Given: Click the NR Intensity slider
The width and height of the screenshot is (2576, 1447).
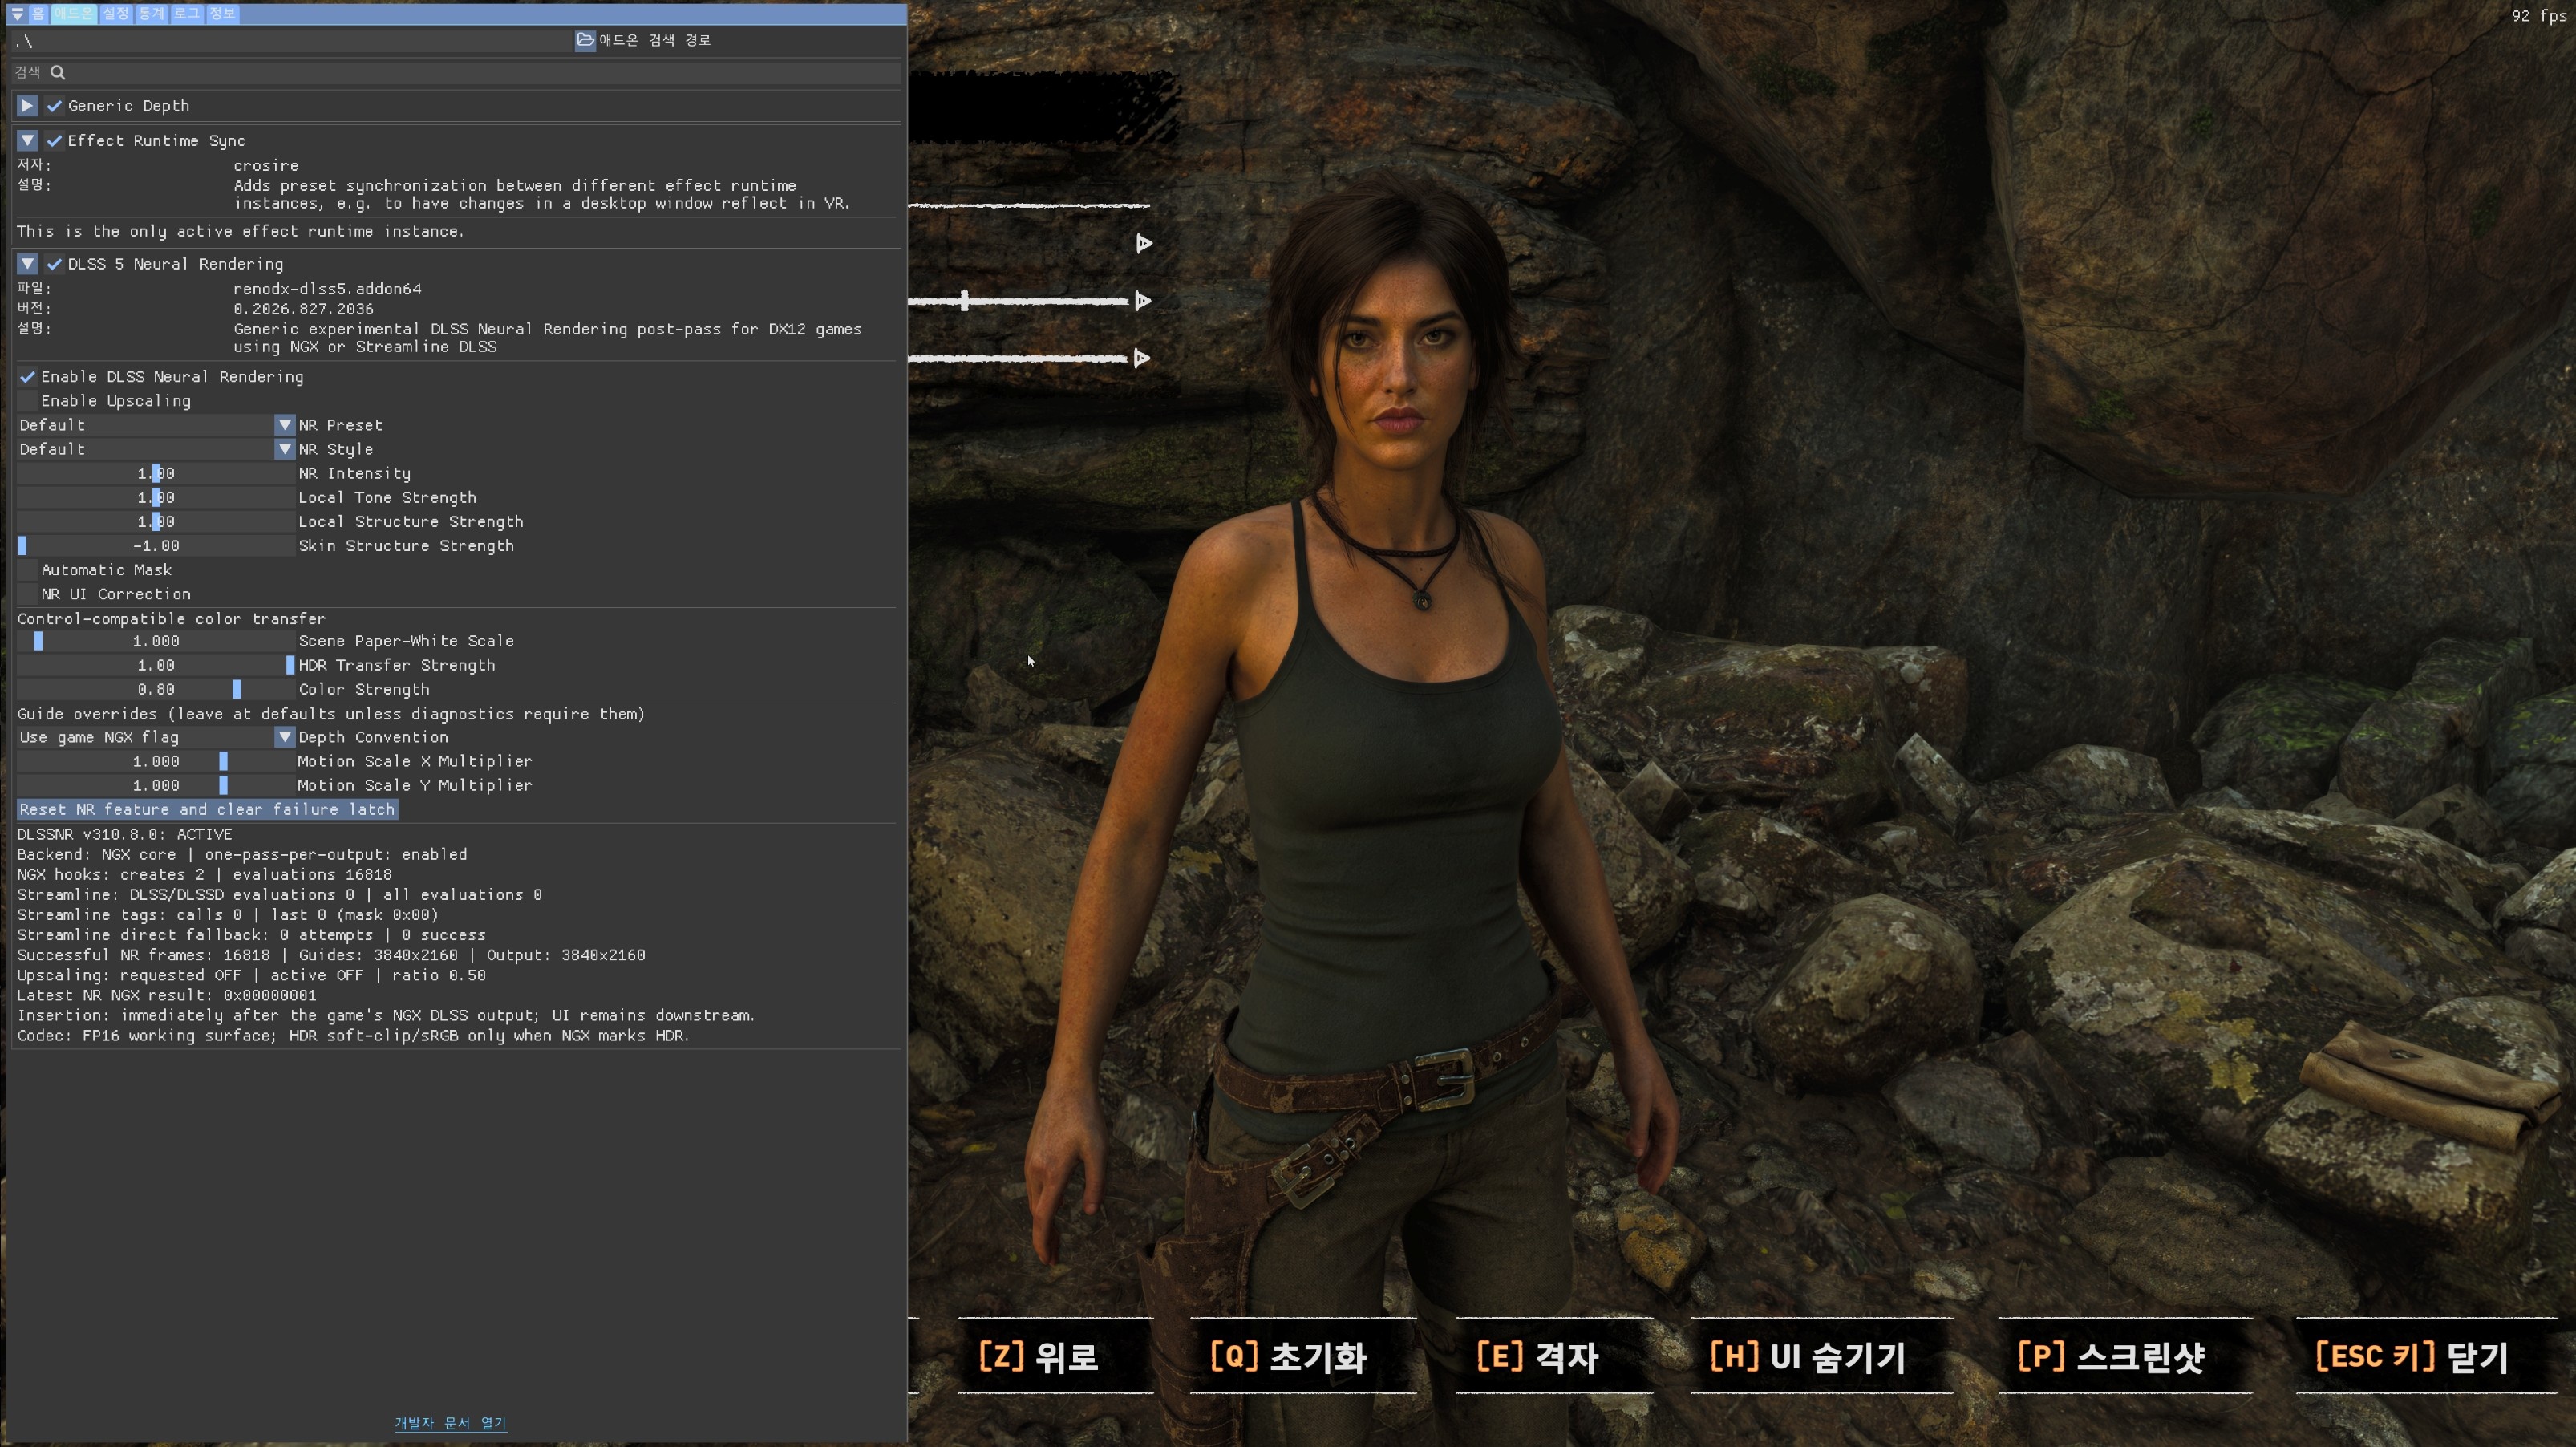Looking at the screenshot, I should tap(156, 474).
